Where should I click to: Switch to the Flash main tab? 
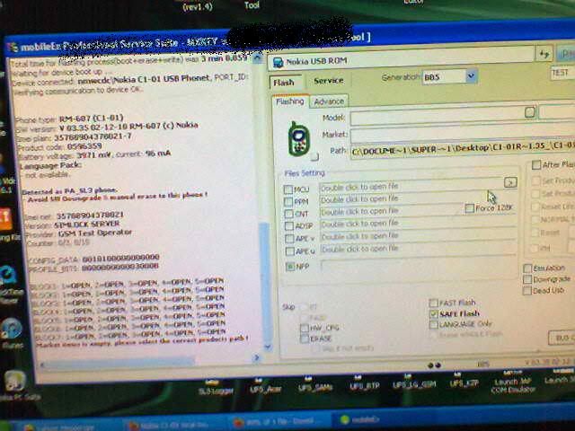pos(284,83)
